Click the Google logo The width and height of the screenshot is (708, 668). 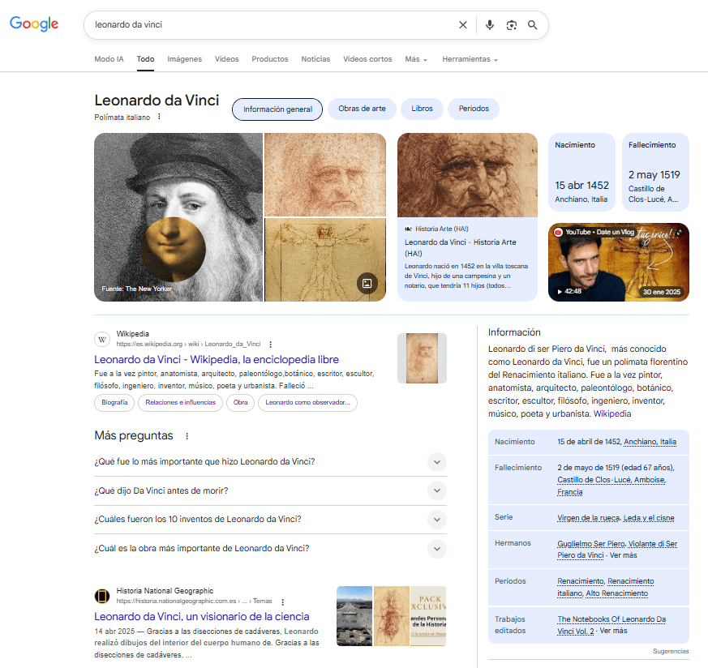click(34, 24)
